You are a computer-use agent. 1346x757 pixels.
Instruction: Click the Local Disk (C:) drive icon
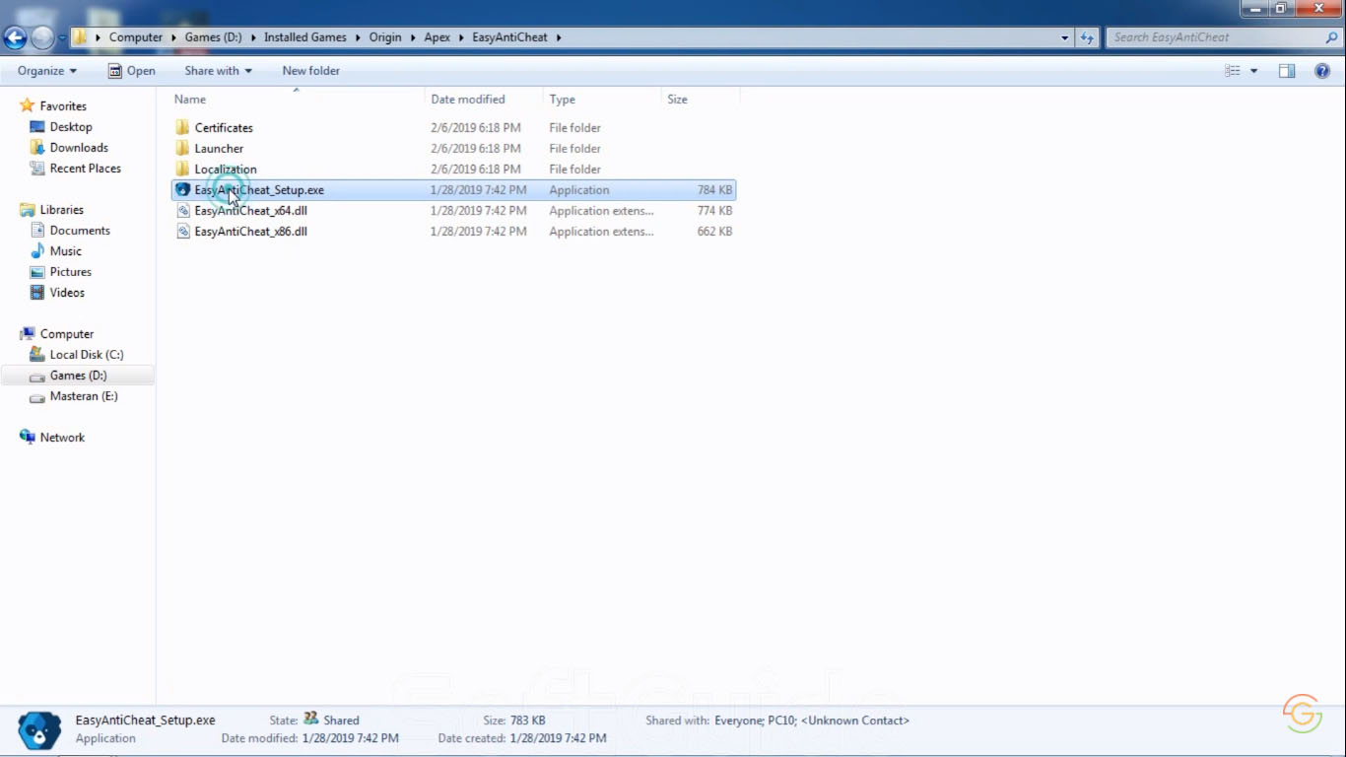37,354
